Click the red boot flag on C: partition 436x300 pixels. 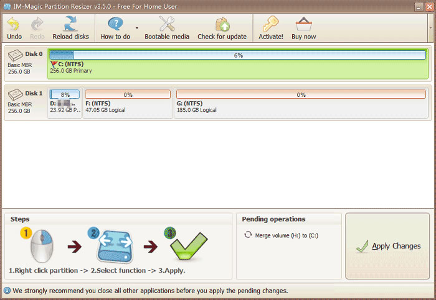pyautogui.click(x=54, y=65)
